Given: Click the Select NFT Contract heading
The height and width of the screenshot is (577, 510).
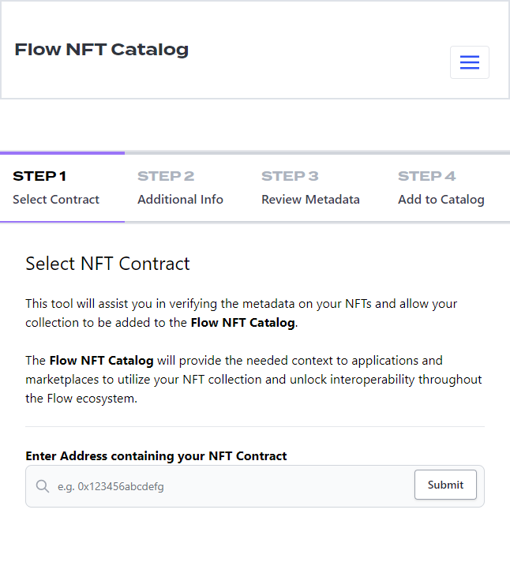Looking at the screenshot, I should coord(107,264).
